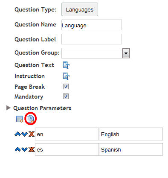Uncheck the Page Break checkbox

click(66, 87)
